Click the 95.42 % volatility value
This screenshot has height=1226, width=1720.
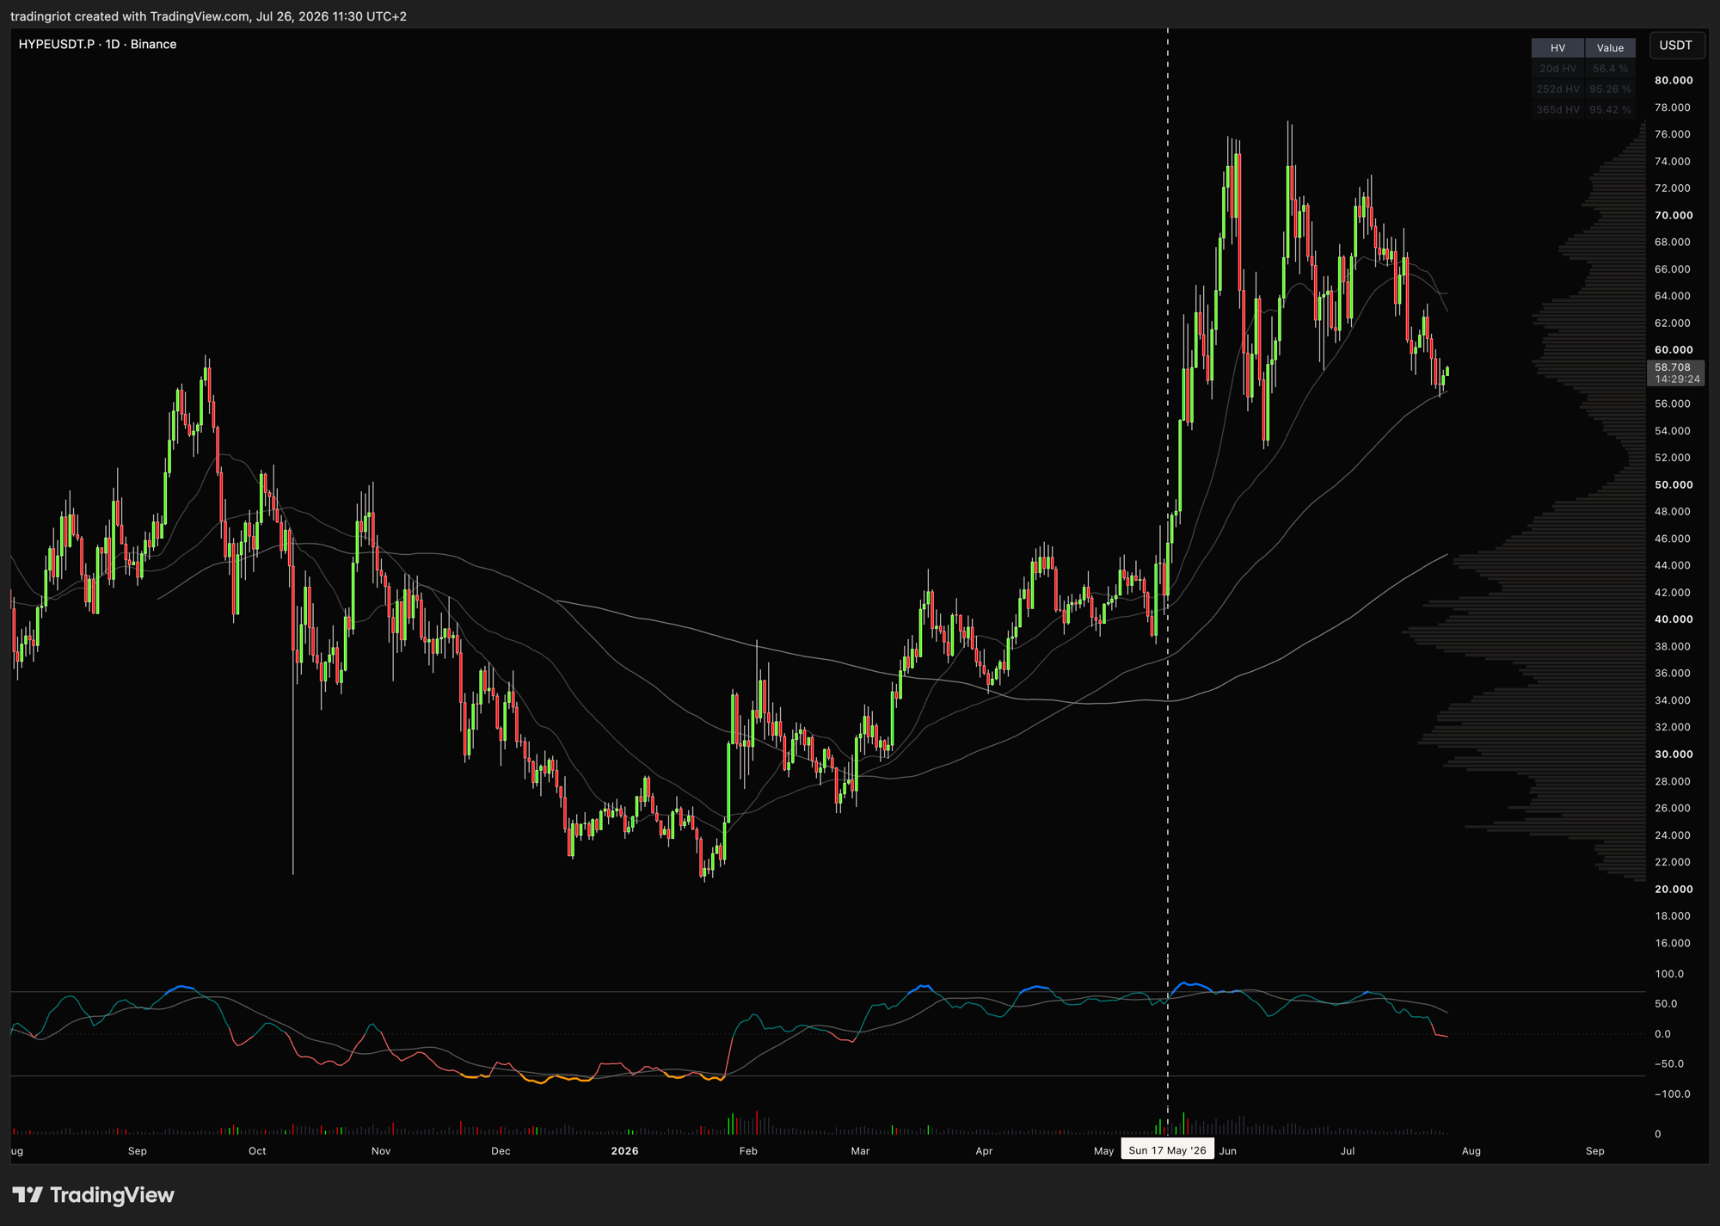(1610, 110)
